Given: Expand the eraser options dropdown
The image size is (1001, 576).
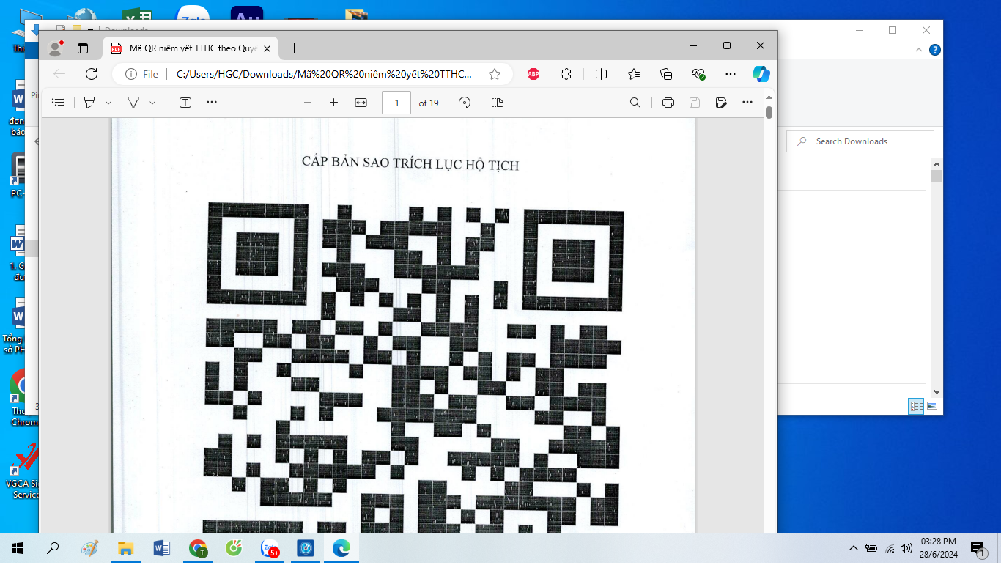Looking at the screenshot, I should pos(152,103).
